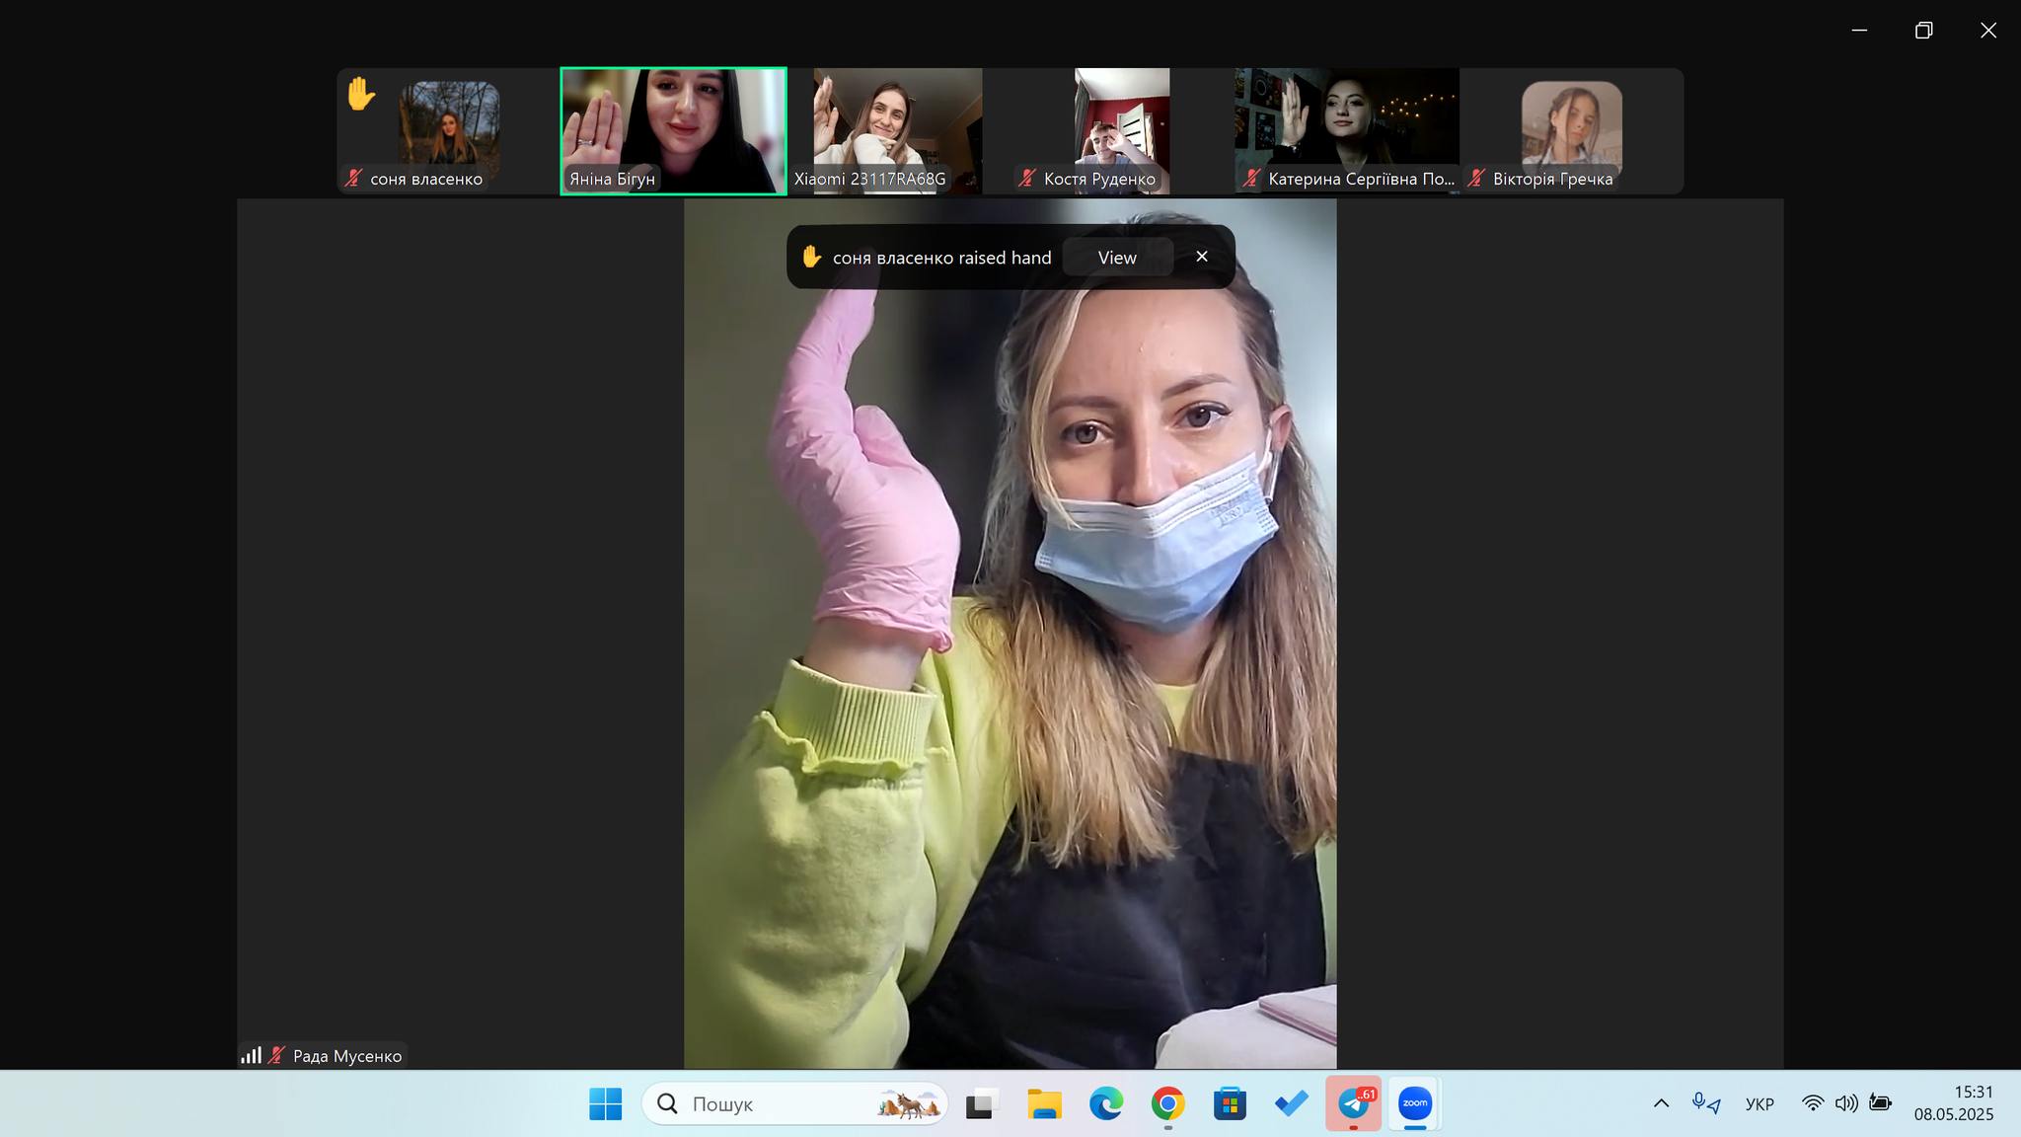Image resolution: width=2021 pixels, height=1137 pixels.
Task: Select Xiaomi 23117RA68G participant video
Action: click(x=897, y=130)
